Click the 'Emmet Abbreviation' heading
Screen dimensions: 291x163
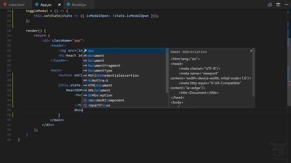click(188, 52)
